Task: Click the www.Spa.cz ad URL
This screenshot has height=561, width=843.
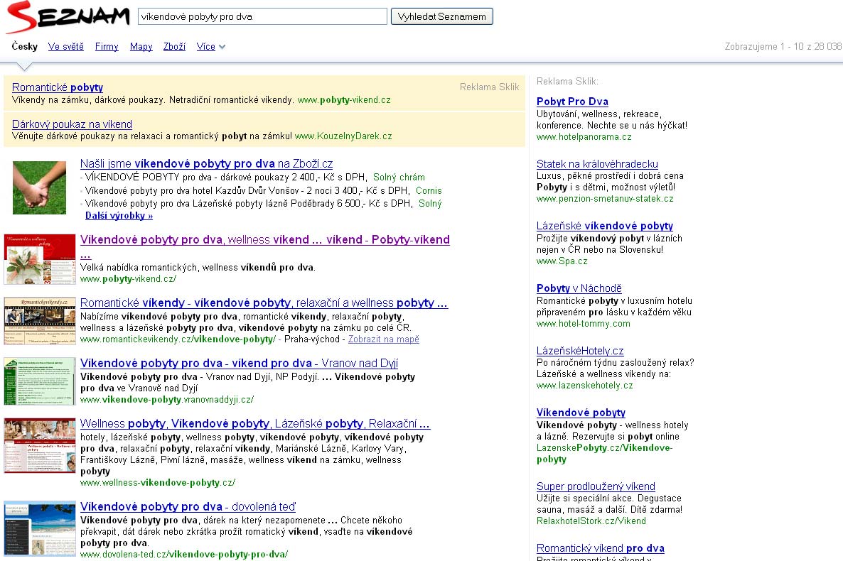Action: 562,261
